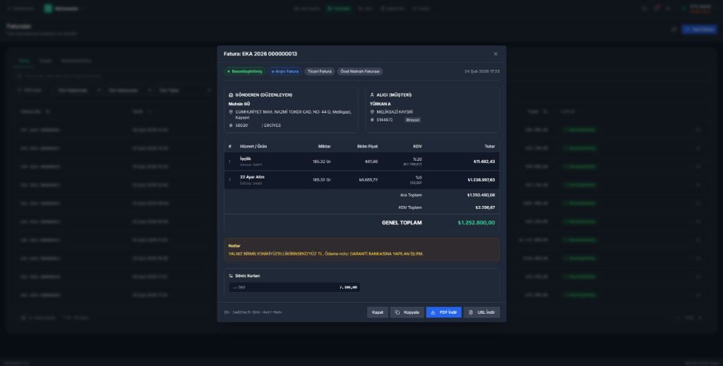Click the Gönderen building icon
Viewport: 723px width, 366px height.
[231, 94]
